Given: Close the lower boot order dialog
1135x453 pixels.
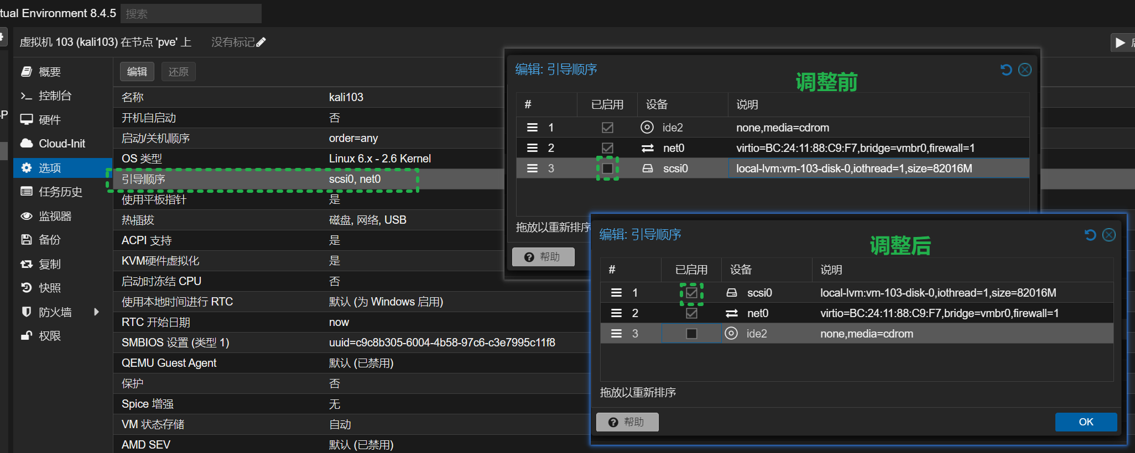Looking at the screenshot, I should [x=1109, y=235].
